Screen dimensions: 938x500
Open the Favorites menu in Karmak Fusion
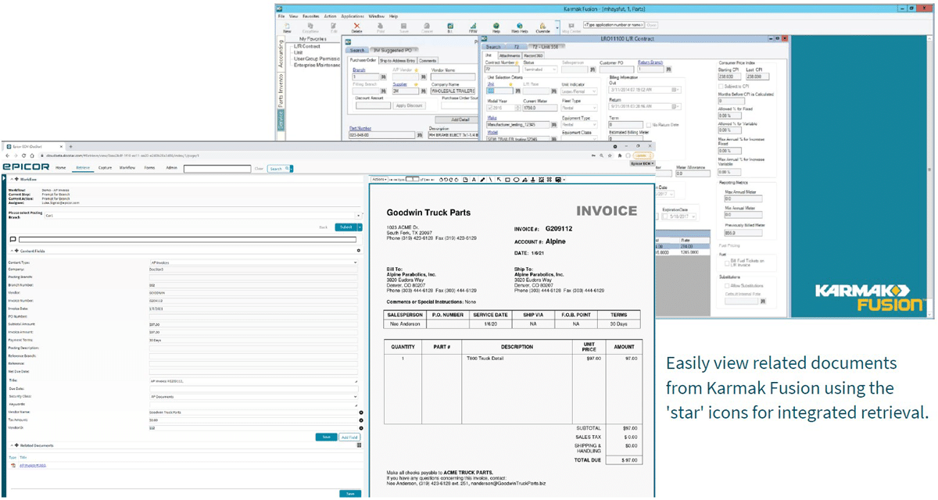[310, 16]
